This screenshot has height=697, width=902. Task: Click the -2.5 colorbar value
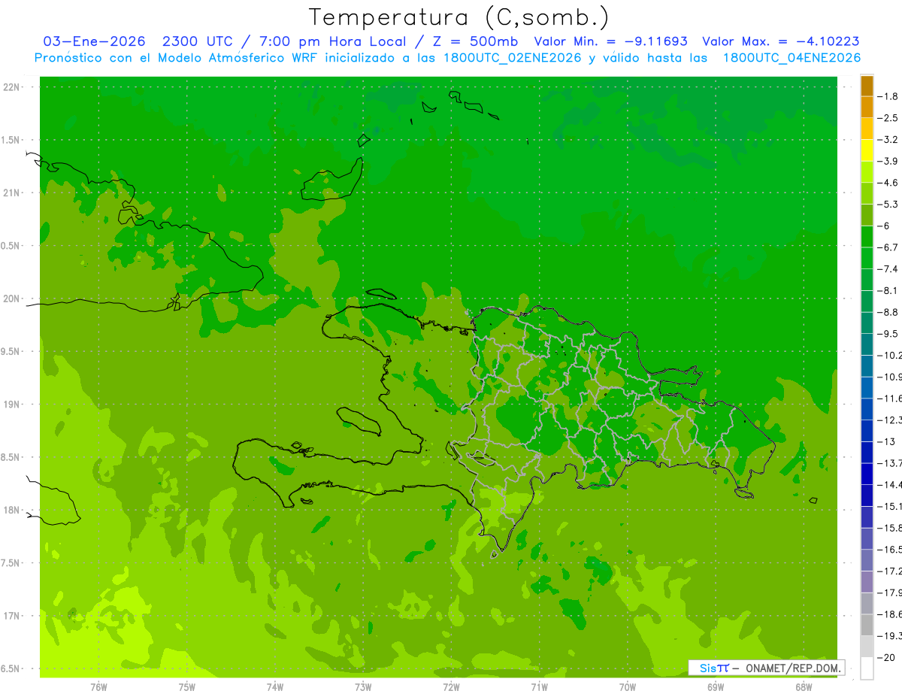888,118
